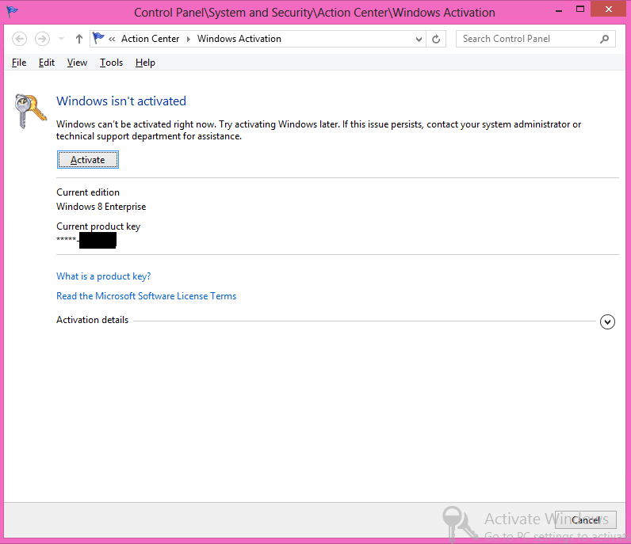
Task: Go up one level with Up arrow
Action: 79,39
